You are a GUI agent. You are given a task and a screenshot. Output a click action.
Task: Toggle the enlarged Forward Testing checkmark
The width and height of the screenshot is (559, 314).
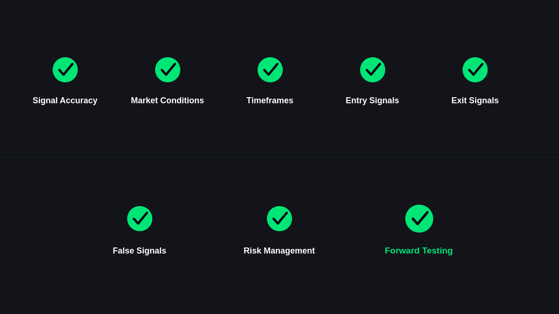(x=419, y=219)
